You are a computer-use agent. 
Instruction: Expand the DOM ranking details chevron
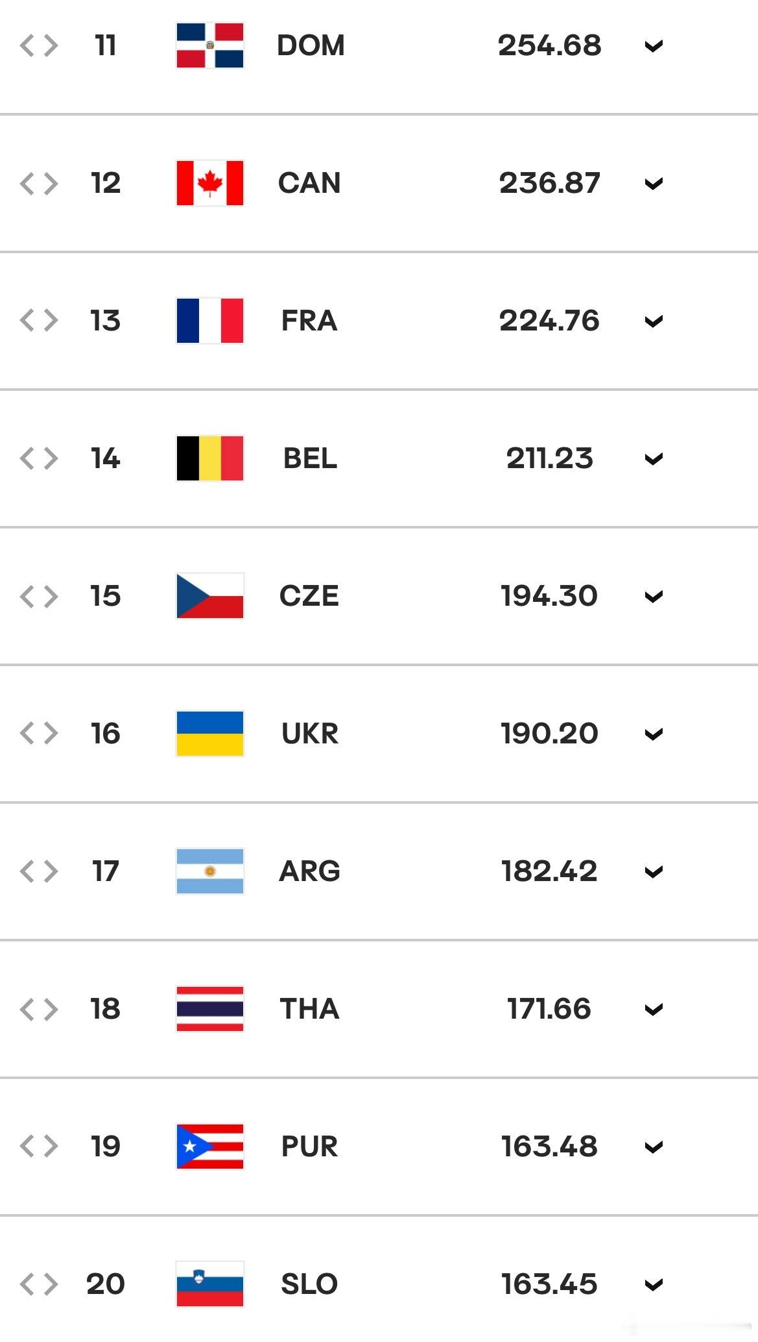tap(654, 46)
